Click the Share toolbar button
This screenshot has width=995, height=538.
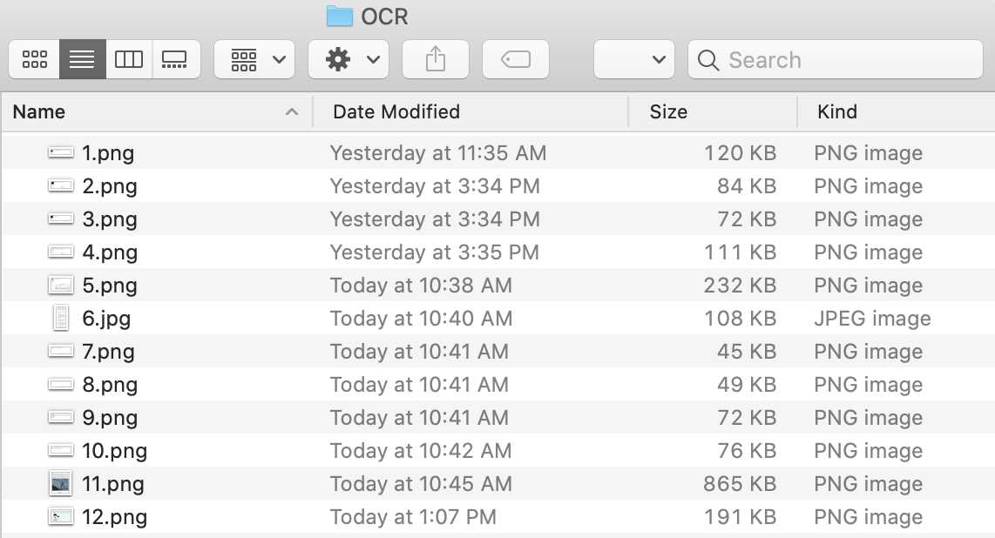[435, 60]
